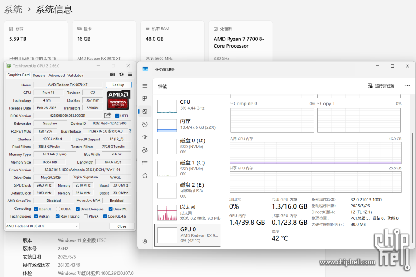Switch to the Sensors tab

(39, 76)
